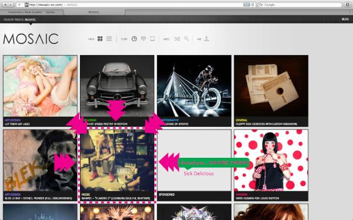Click the Blek Le Rat documentary caption
353x220 pixels.
38,198
